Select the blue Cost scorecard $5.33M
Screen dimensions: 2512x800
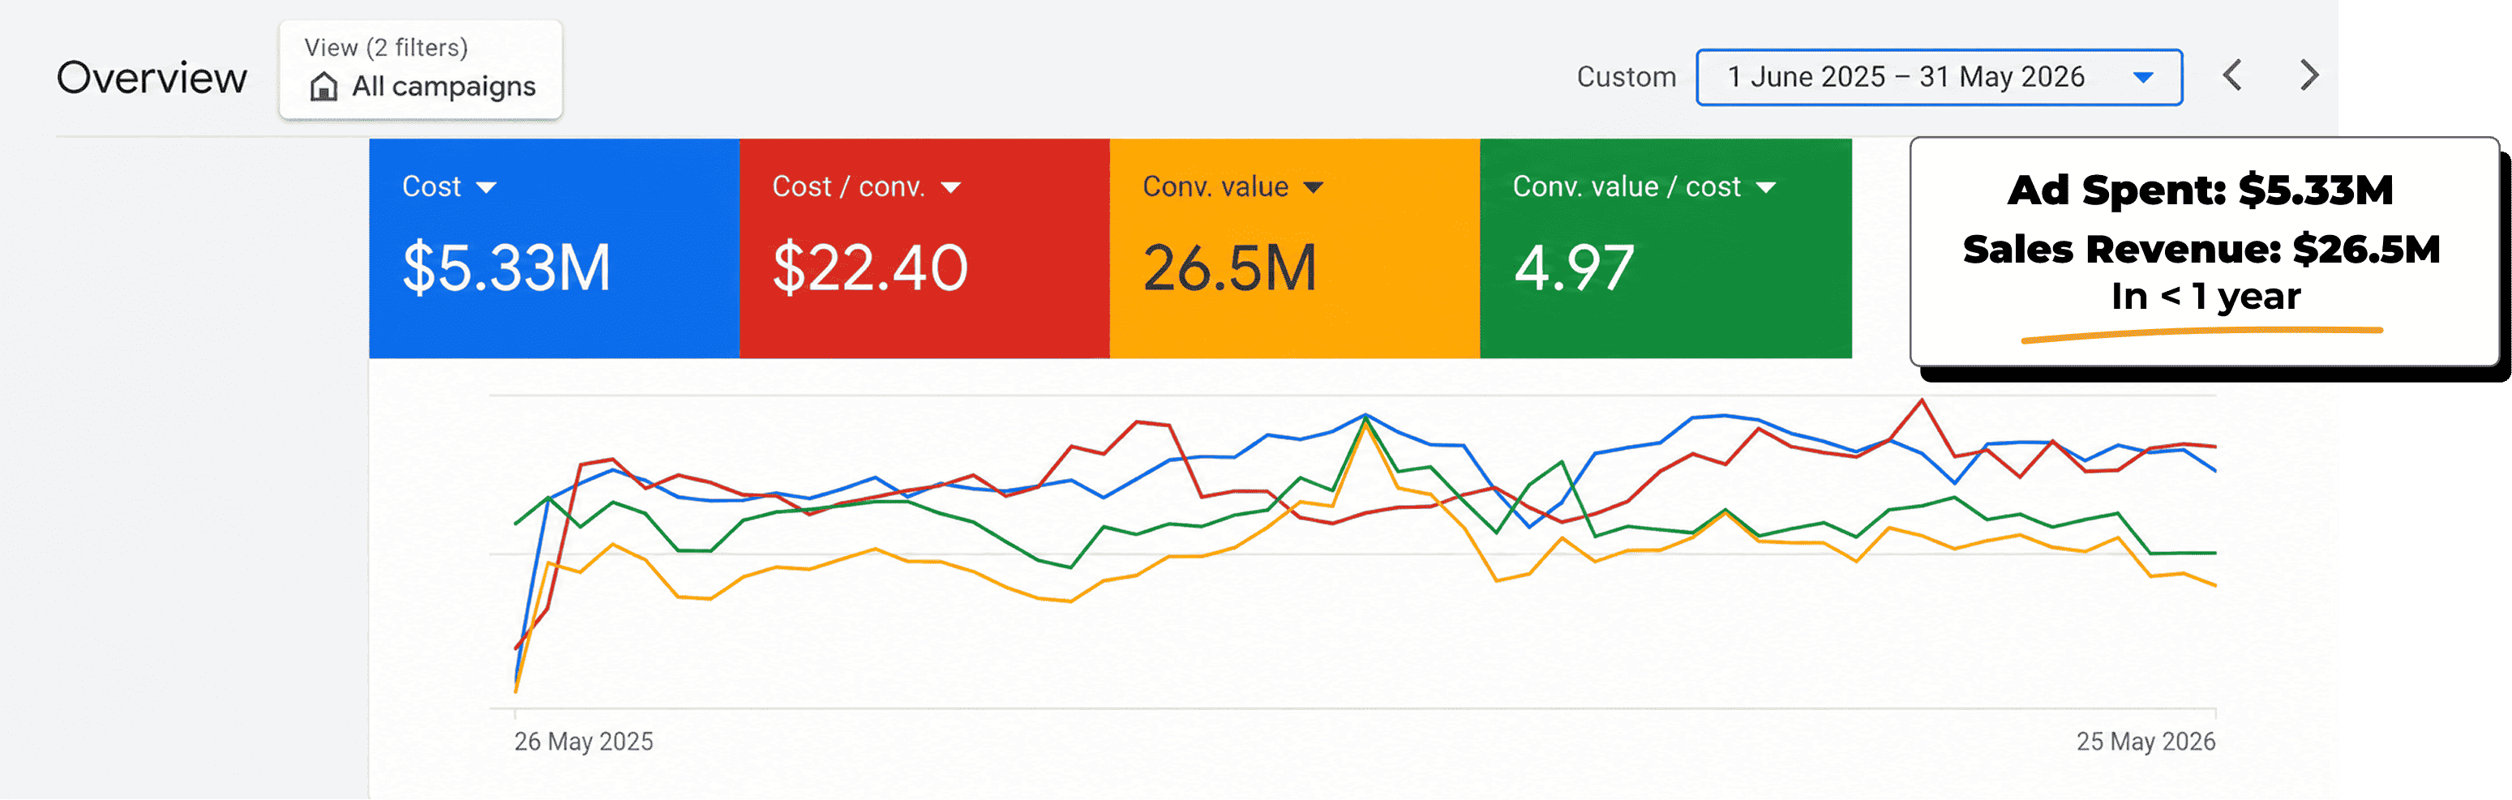[x=554, y=249]
